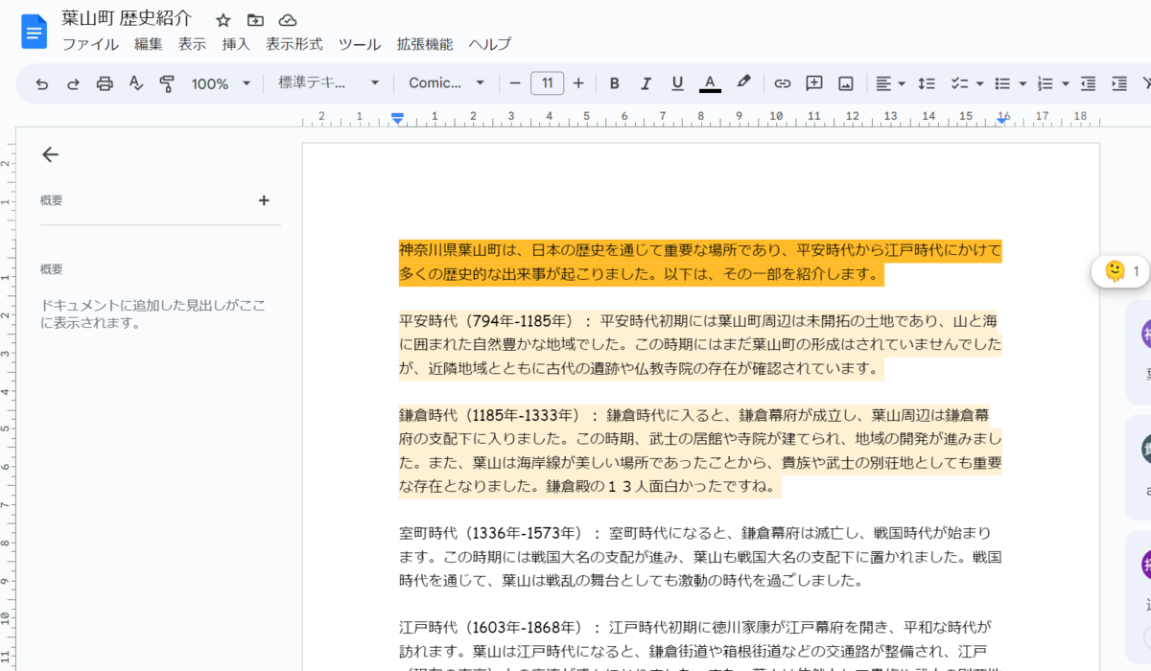Click the text 神奈川県葉山町は in first paragraph
The width and height of the screenshot is (1151, 671).
click(459, 251)
